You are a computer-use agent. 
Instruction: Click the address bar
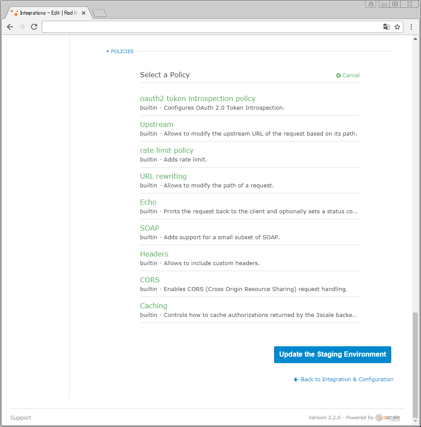tap(211, 27)
